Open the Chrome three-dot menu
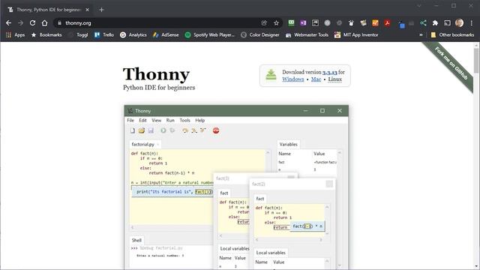 472,23
